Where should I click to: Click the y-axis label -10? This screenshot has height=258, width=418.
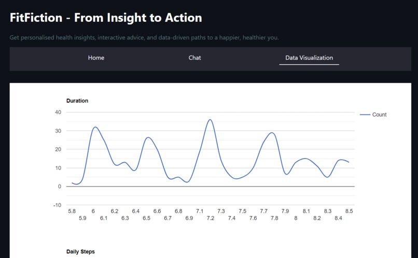(x=57, y=205)
